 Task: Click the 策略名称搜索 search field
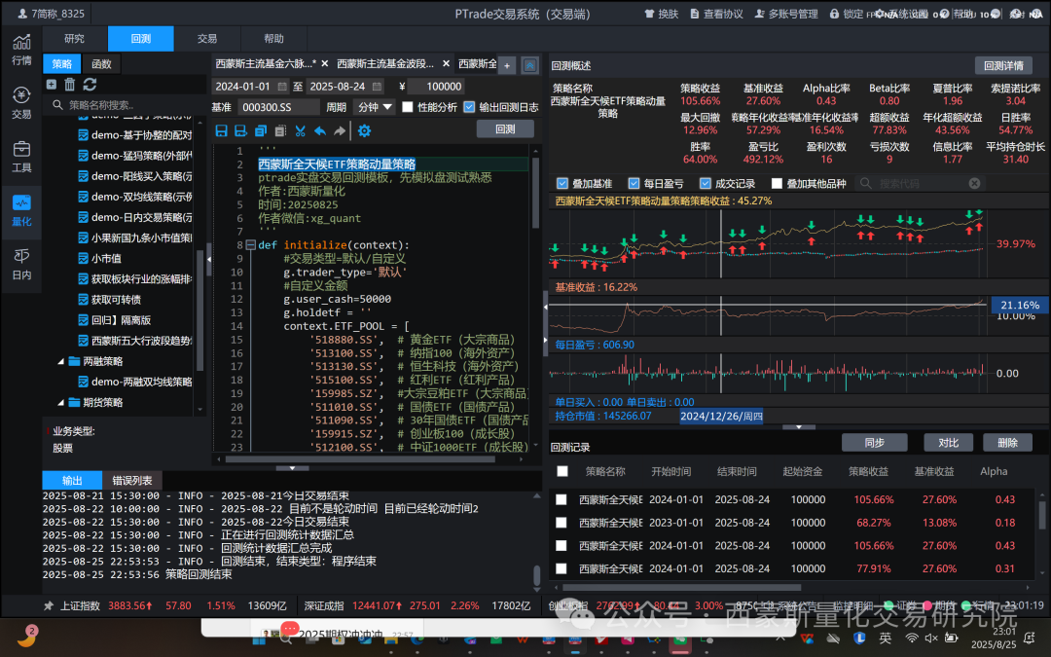126,104
